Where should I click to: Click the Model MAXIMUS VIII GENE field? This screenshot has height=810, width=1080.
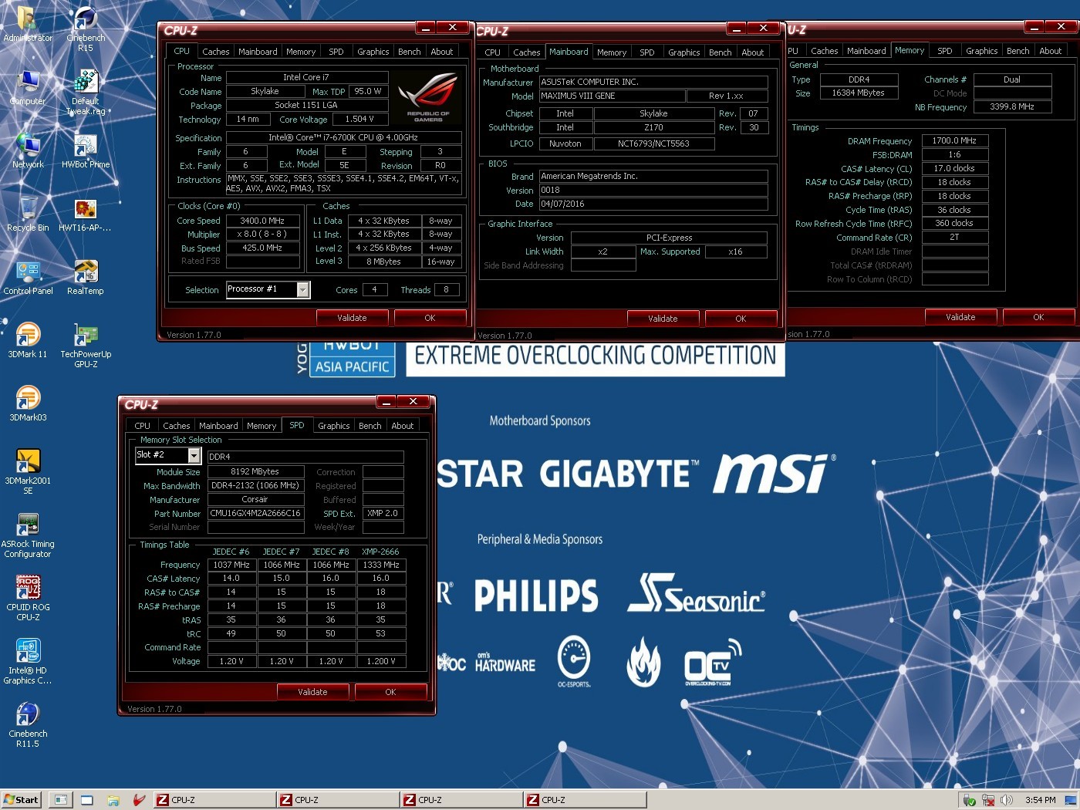[612, 96]
